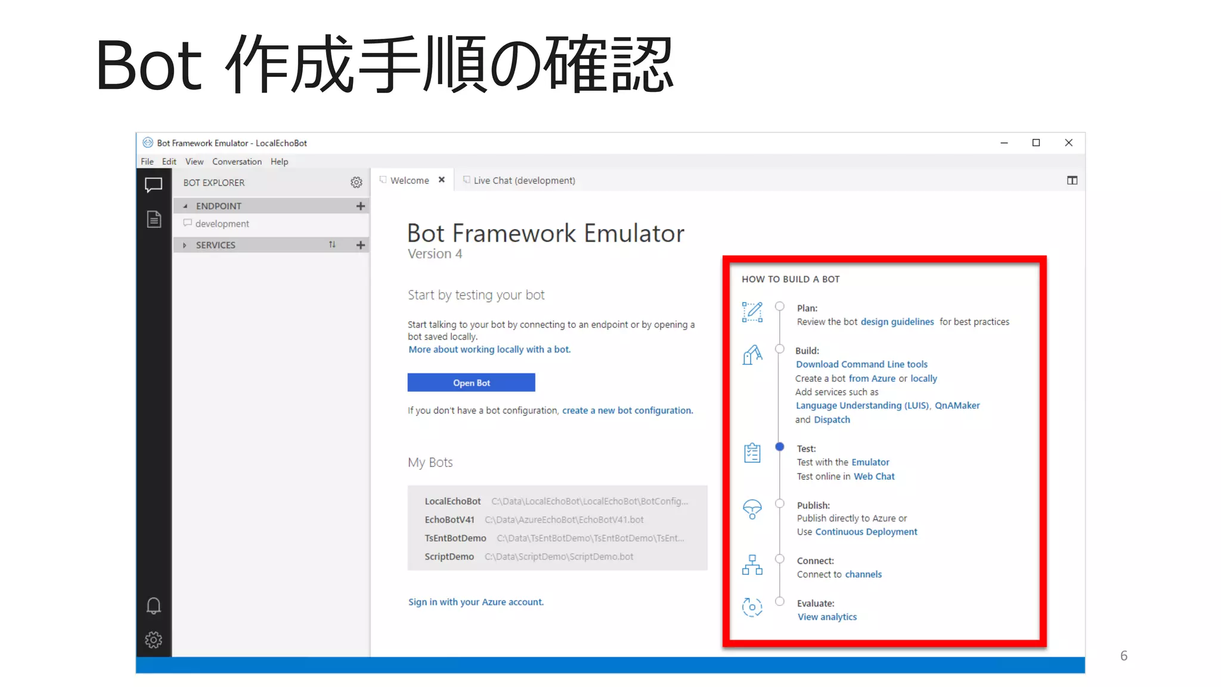The image size is (1221, 687).
Task: Click the Emulator link under Test
Action: click(x=870, y=462)
